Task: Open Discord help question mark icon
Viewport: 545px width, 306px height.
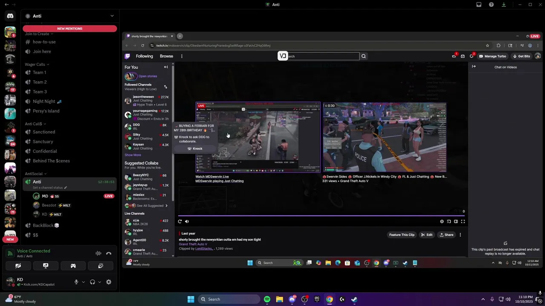Action: [x=491, y=5]
